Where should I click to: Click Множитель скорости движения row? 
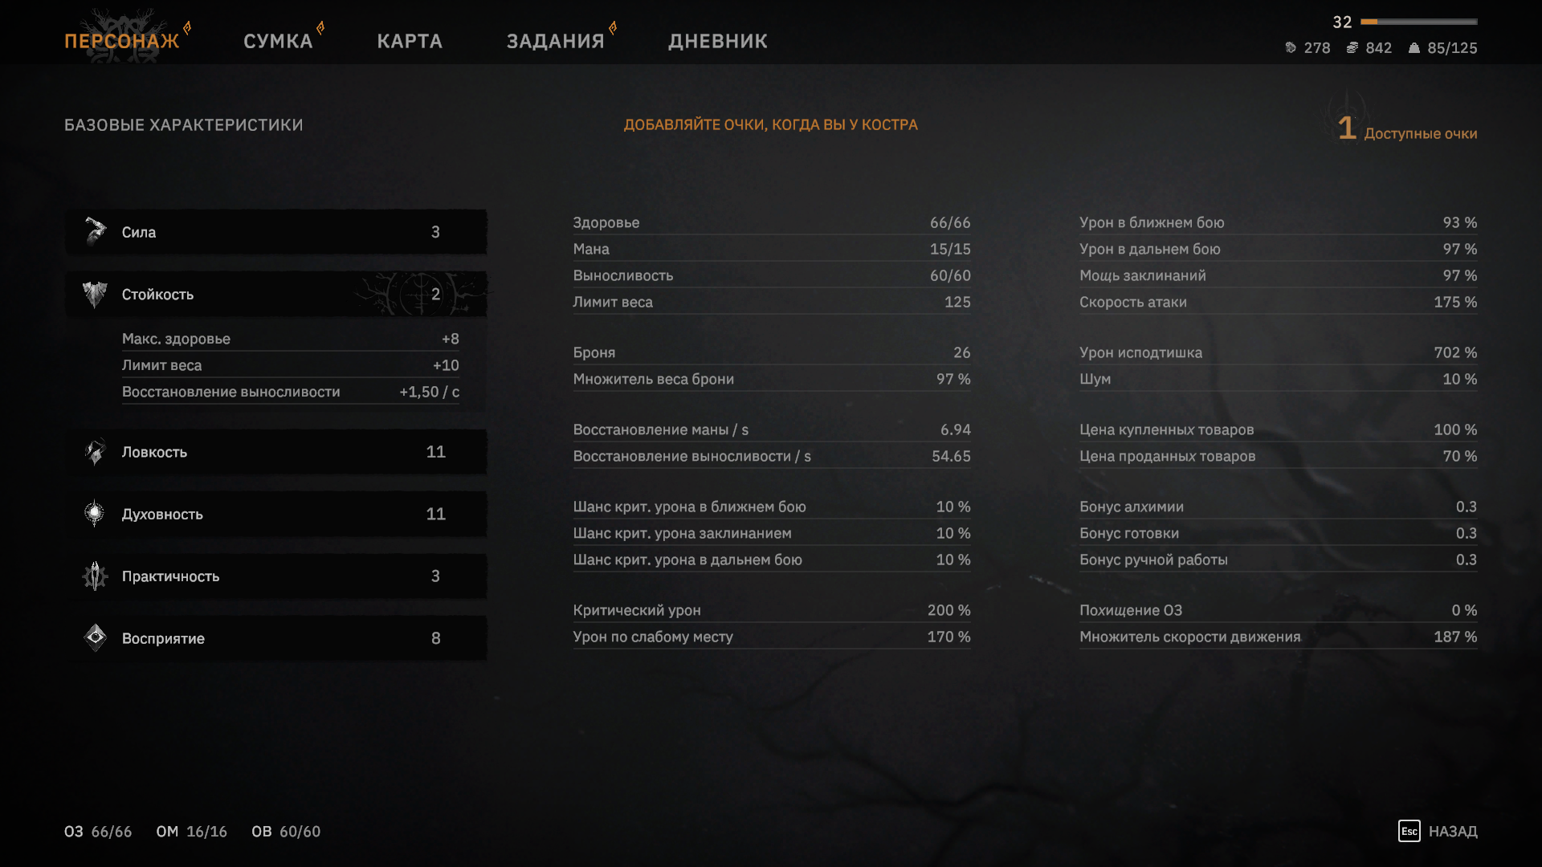pos(1279,637)
